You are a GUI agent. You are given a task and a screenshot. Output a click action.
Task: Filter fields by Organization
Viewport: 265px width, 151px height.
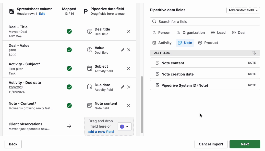tap(191, 33)
